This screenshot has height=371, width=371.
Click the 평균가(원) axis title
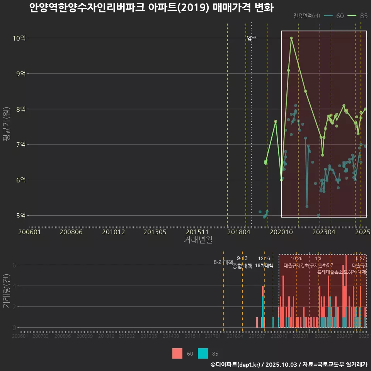pos(6,124)
